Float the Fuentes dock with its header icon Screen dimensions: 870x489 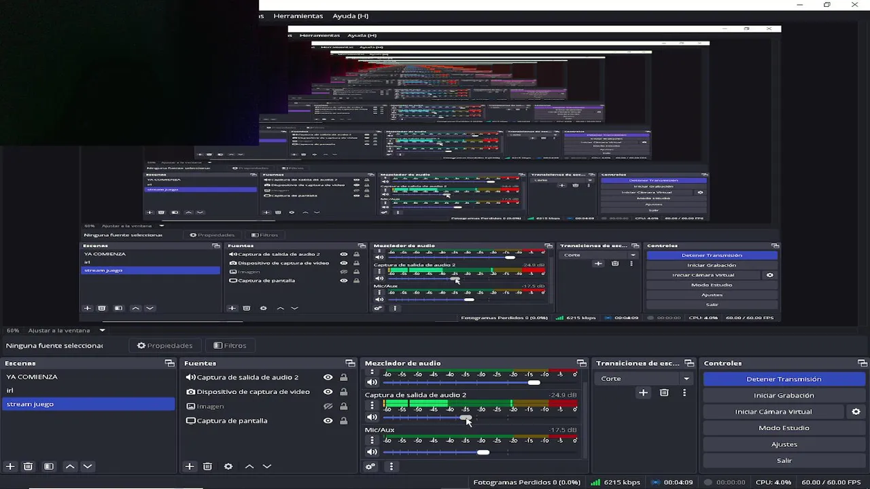point(350,363)
